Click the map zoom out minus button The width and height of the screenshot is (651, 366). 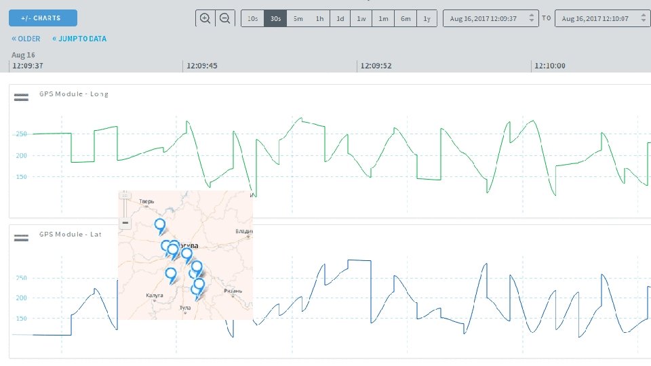coord(125,223)
